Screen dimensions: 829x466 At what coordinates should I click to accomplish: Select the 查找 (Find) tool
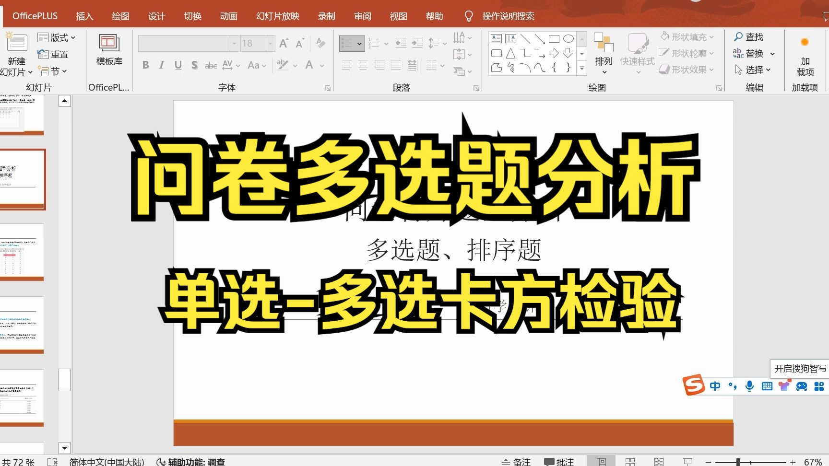748,36
